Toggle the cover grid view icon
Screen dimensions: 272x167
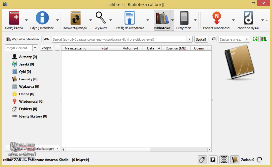[224, 160]
